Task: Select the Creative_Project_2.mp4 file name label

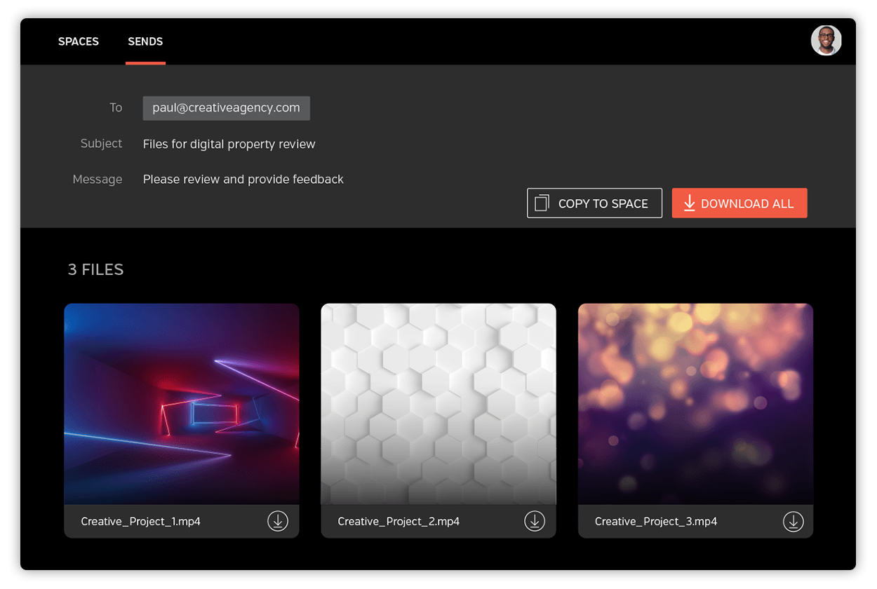Action: [399, 521]
